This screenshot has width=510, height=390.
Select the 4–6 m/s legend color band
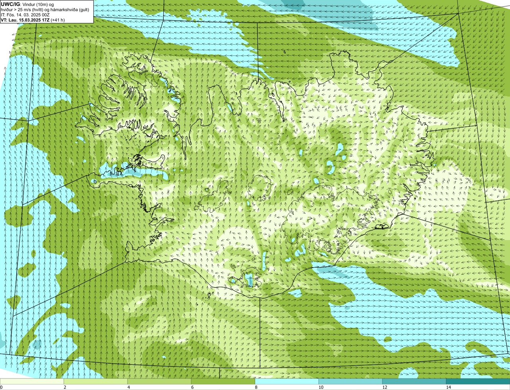point(159,381)
